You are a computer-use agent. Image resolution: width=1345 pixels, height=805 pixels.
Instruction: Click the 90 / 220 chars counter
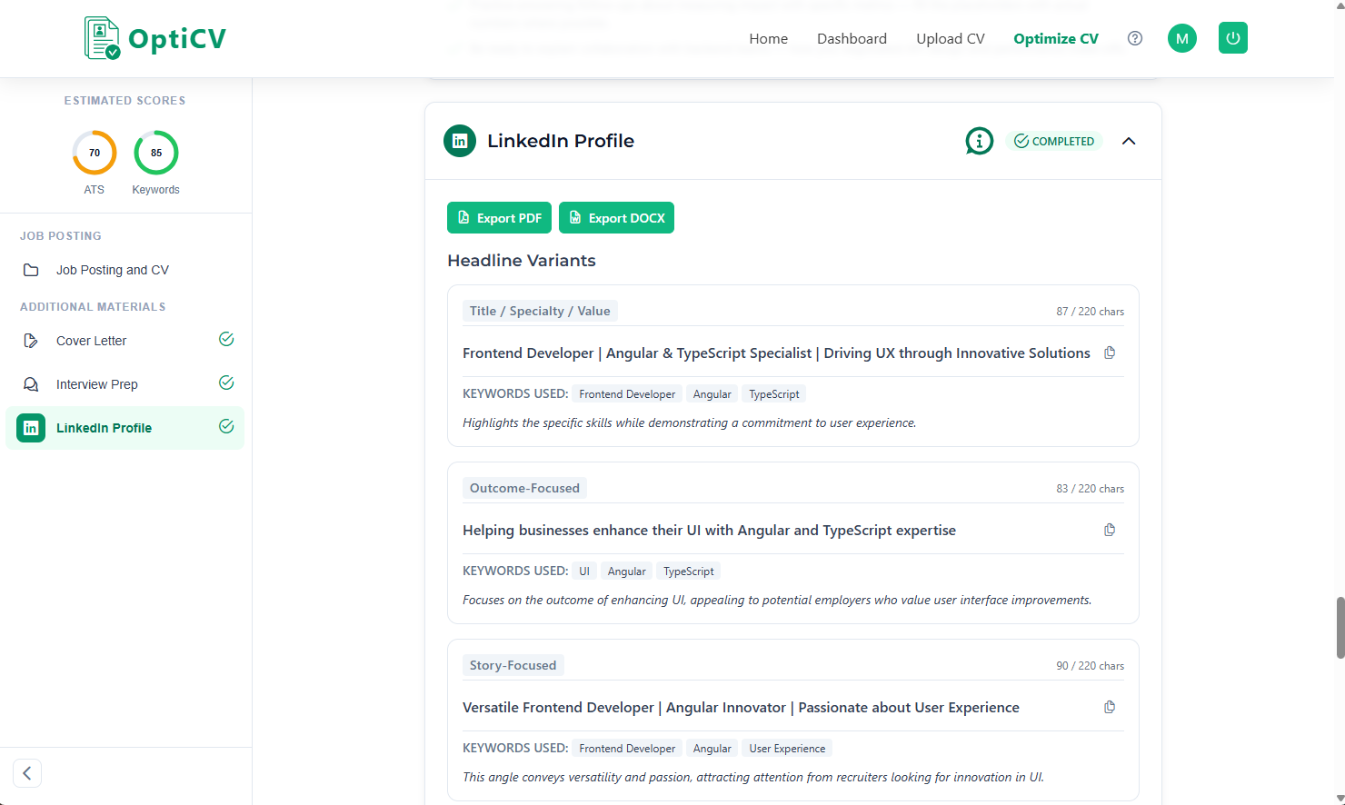[x=1090, y=666]
